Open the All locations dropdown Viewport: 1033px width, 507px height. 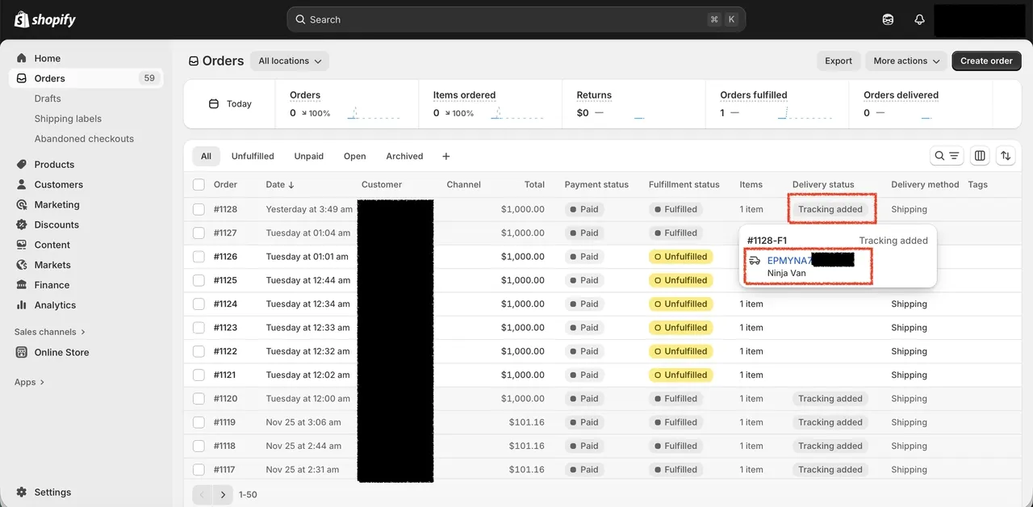288,61
